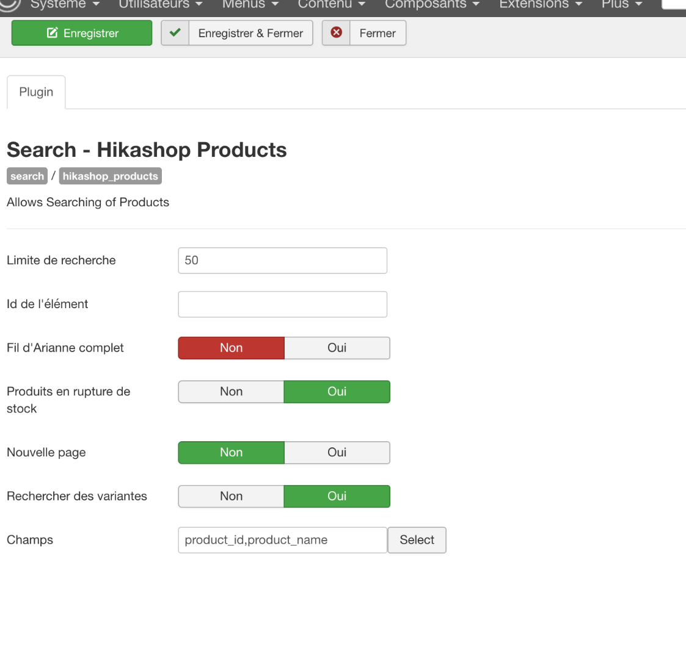Viewport: 686px width, 659px height.
Task: Click the Joomla logo icon
Action: (x=11, y=4)
